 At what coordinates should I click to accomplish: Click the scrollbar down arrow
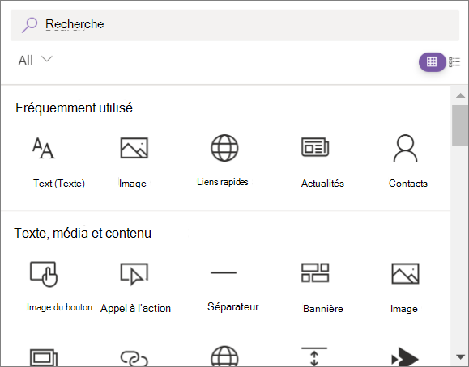(x=460, y=356)
